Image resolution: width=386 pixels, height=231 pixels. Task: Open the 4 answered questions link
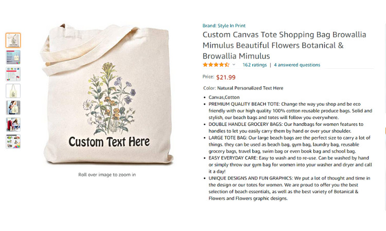(297, 65)
